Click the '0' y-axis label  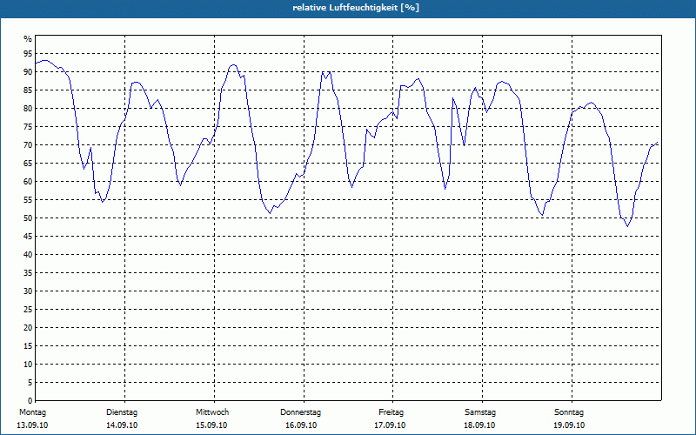pyautogui.click(x=30, y=401)
